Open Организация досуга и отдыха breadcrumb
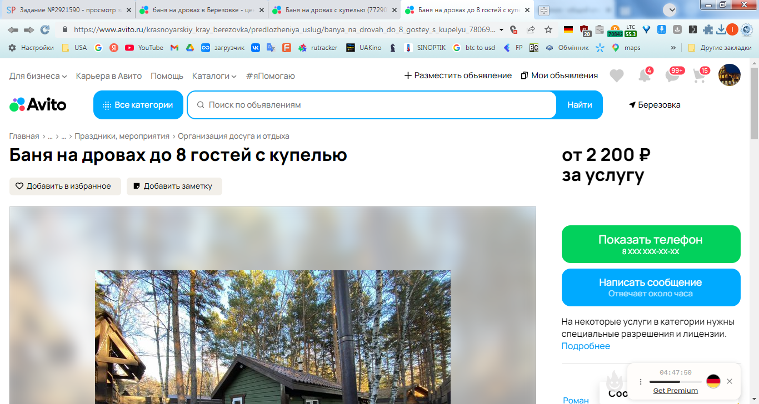Screen dimensions: 759x404 tap(233, 136)
